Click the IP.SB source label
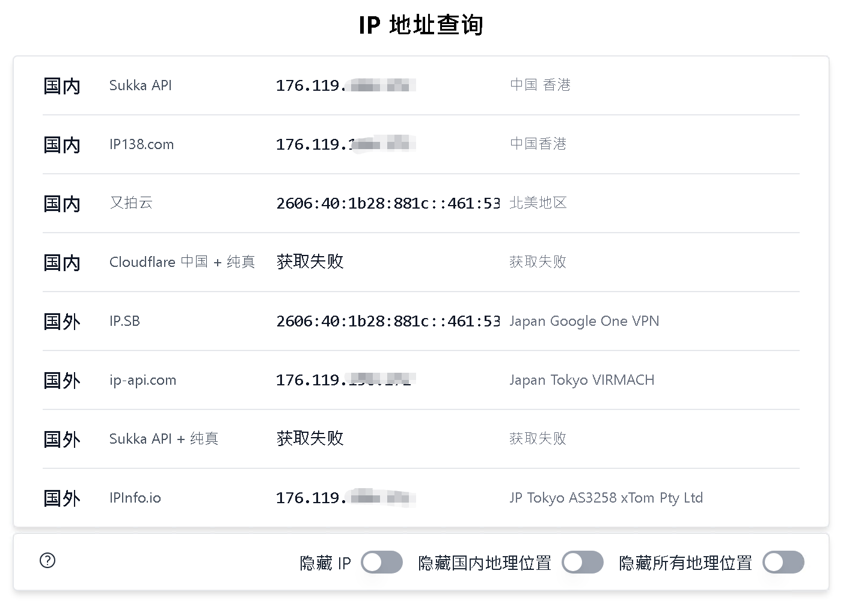The image size is (843, 612). (x=124, y=322)
